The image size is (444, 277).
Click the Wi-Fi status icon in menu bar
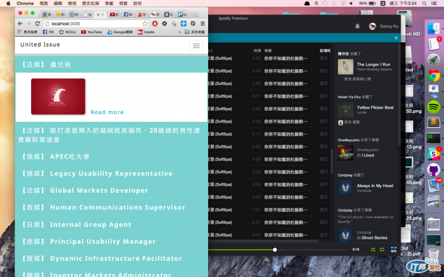[343, 3]
